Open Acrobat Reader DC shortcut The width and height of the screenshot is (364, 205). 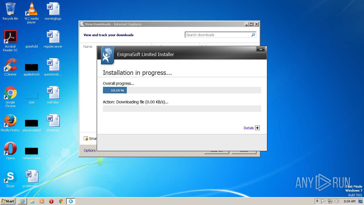10,41
